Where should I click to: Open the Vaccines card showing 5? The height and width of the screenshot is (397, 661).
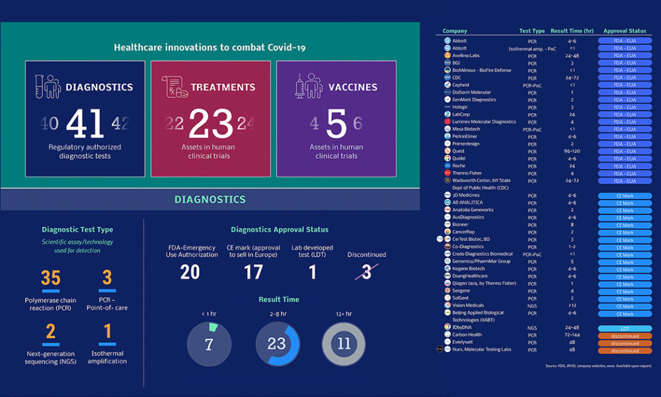coord(336,119)
